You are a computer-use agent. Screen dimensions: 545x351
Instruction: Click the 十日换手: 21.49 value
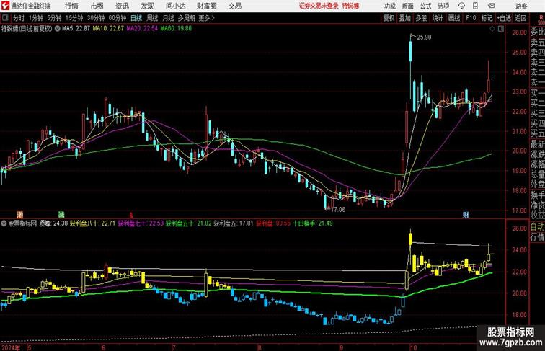coord(313,223)
